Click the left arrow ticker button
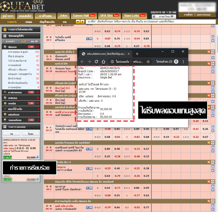The height and width of the screenshot is (212, 218). (78, 22)
